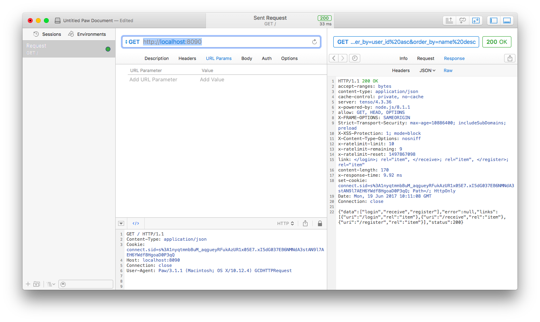Click the share icon in response pane
The width and height of the screenshot is (540, 322).
(510, 58)
